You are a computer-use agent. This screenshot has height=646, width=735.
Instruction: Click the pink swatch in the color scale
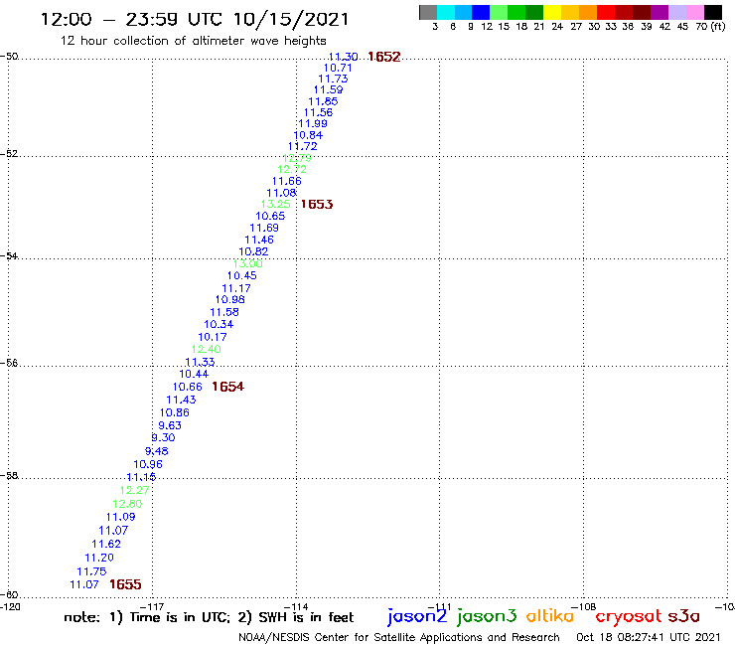[x=694, y=12]
